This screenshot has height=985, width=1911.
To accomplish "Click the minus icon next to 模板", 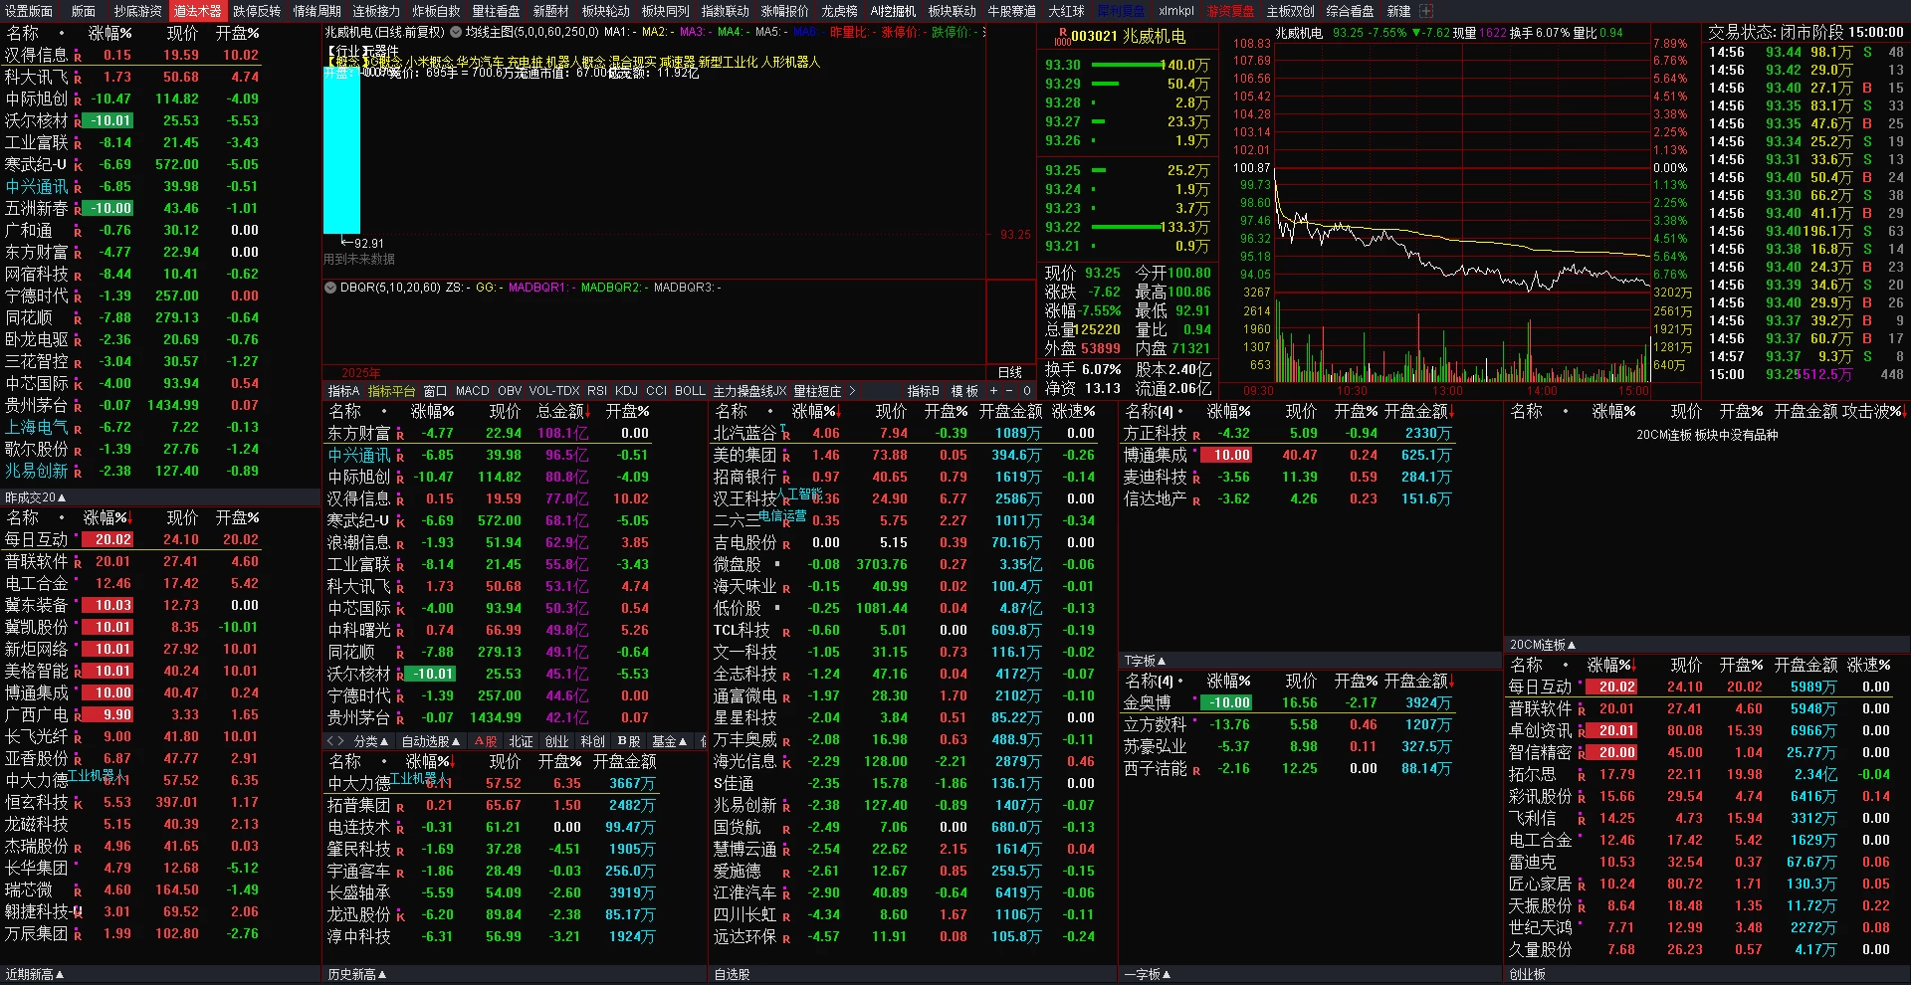I will pos(1009,391).
